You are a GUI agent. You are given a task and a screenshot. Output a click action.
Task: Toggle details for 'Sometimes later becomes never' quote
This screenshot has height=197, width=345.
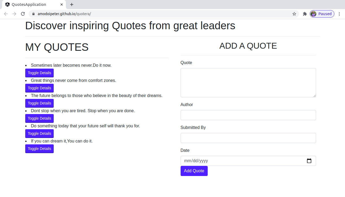click(x=39, y=73)
